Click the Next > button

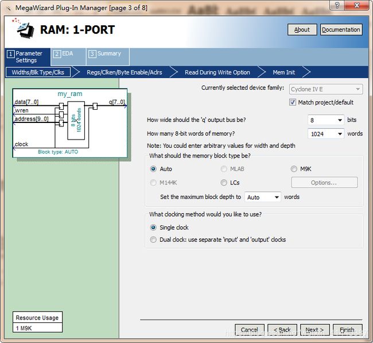coord(314,330)
